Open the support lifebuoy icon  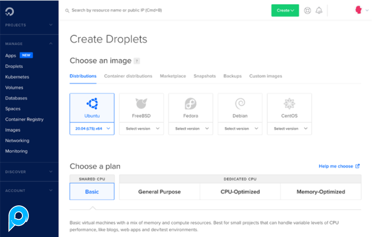tap(307, 10)
